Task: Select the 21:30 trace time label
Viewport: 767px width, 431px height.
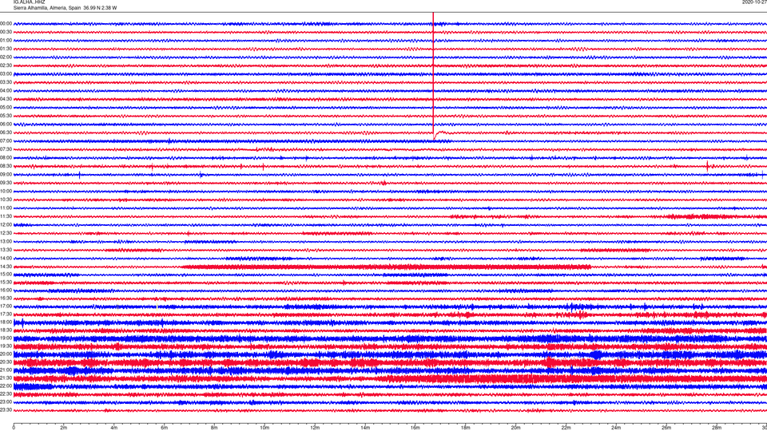Action: pyautogui.click(x=6, y=378)
